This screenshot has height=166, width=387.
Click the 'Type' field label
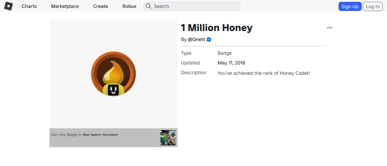click(x=186, y=53)
